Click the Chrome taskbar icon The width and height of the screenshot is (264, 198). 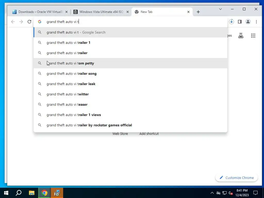coord(44,193)
